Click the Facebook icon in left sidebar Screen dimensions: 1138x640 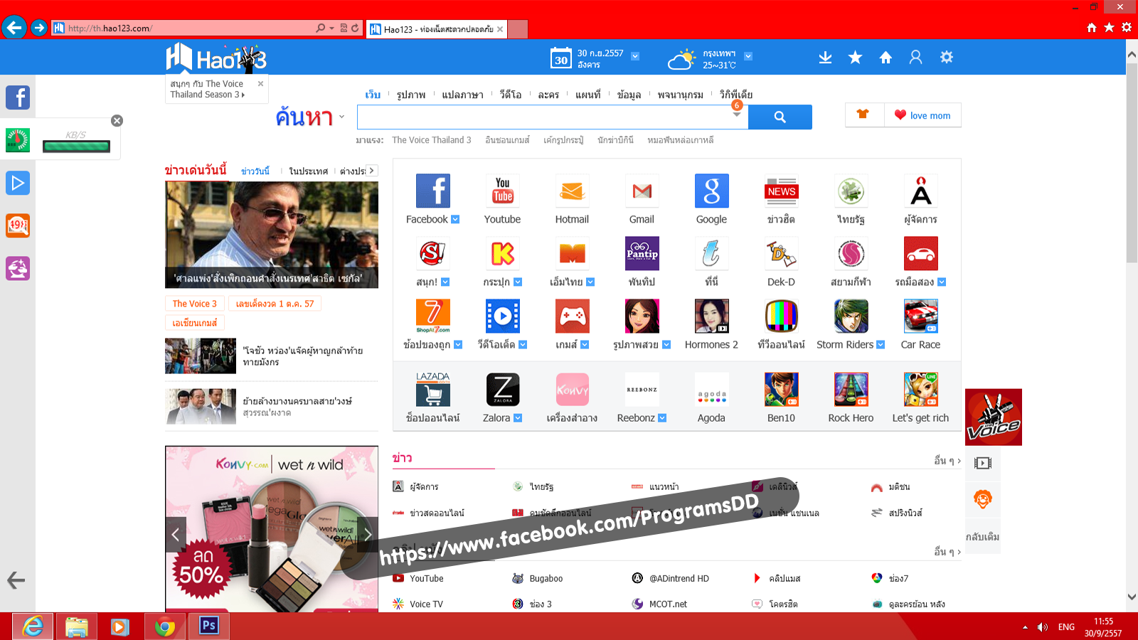[x=18, y=97]
